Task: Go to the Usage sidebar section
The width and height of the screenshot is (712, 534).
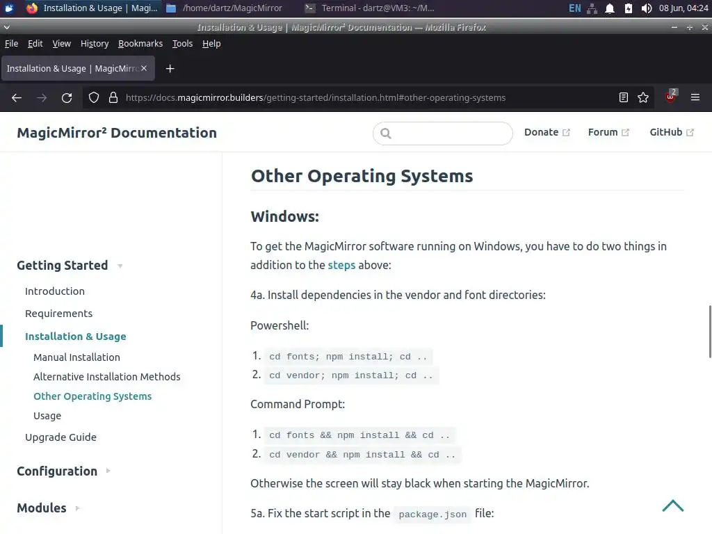Action: [x=47, y=416]
